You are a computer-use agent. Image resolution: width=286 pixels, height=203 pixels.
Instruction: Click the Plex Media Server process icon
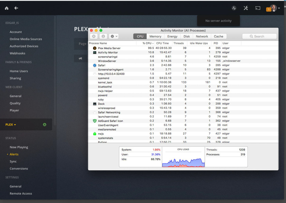[x=95, y=48]
